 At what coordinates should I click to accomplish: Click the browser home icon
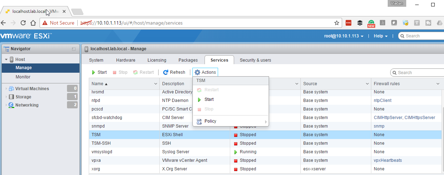[x=33, y=23]
